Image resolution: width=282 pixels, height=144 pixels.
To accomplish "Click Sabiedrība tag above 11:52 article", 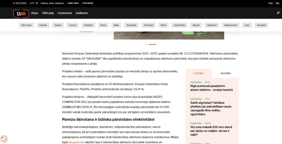I will point(196,99).
